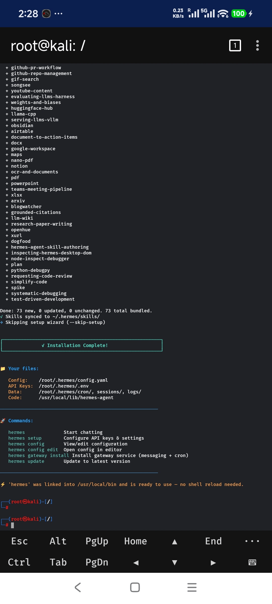Tap Android back navigation button

(x=78, y=587)
